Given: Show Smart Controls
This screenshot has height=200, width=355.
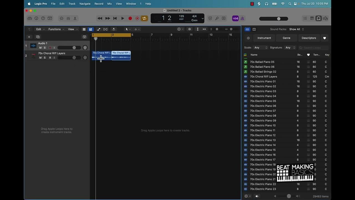Looking at the screenshot, I should [x=62, y=18].
